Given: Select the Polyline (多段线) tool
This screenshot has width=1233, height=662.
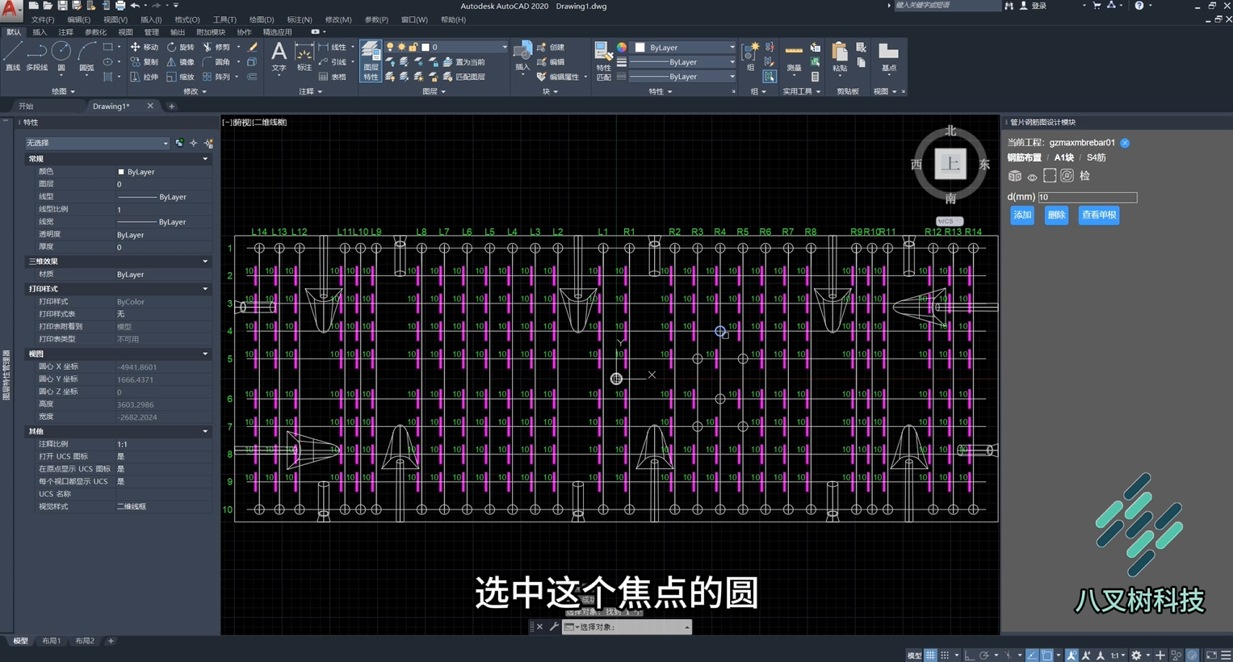Looking at the screenshot, I should pos(37,57).
